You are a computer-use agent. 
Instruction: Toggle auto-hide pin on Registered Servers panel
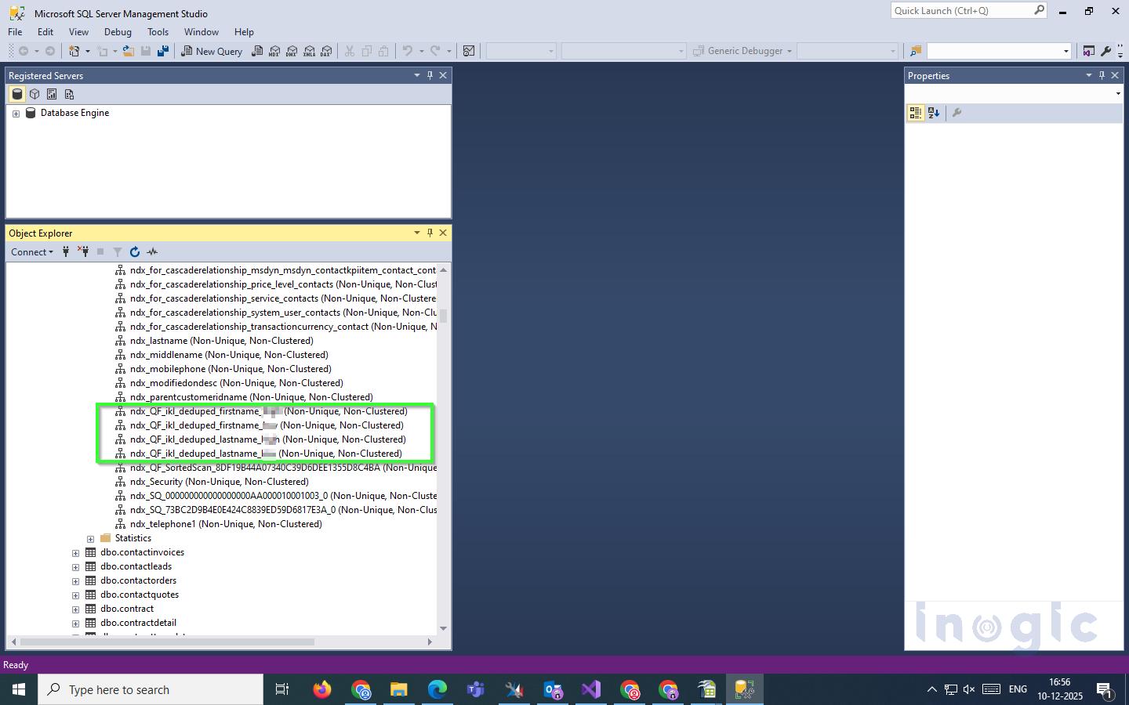click(x=430, y=75)
